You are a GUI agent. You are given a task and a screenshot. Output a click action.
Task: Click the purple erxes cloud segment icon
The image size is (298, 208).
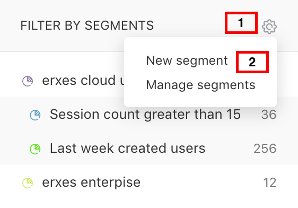click(x=28, y=81)
